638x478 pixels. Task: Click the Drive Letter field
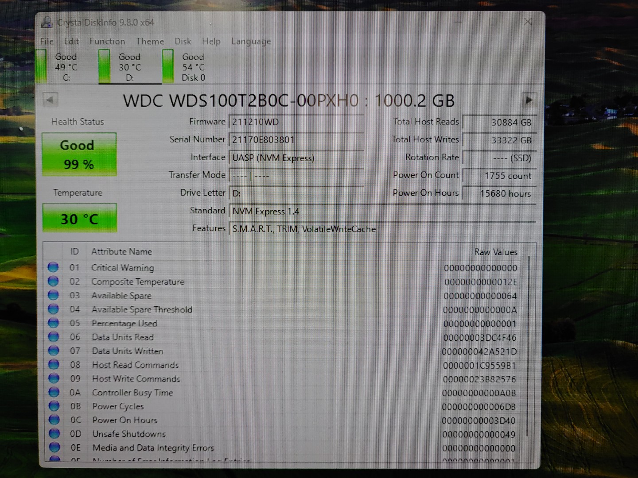[296, 193]
